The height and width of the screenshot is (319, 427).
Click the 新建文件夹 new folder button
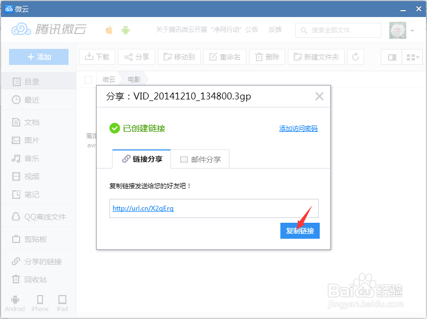[316, 57]
